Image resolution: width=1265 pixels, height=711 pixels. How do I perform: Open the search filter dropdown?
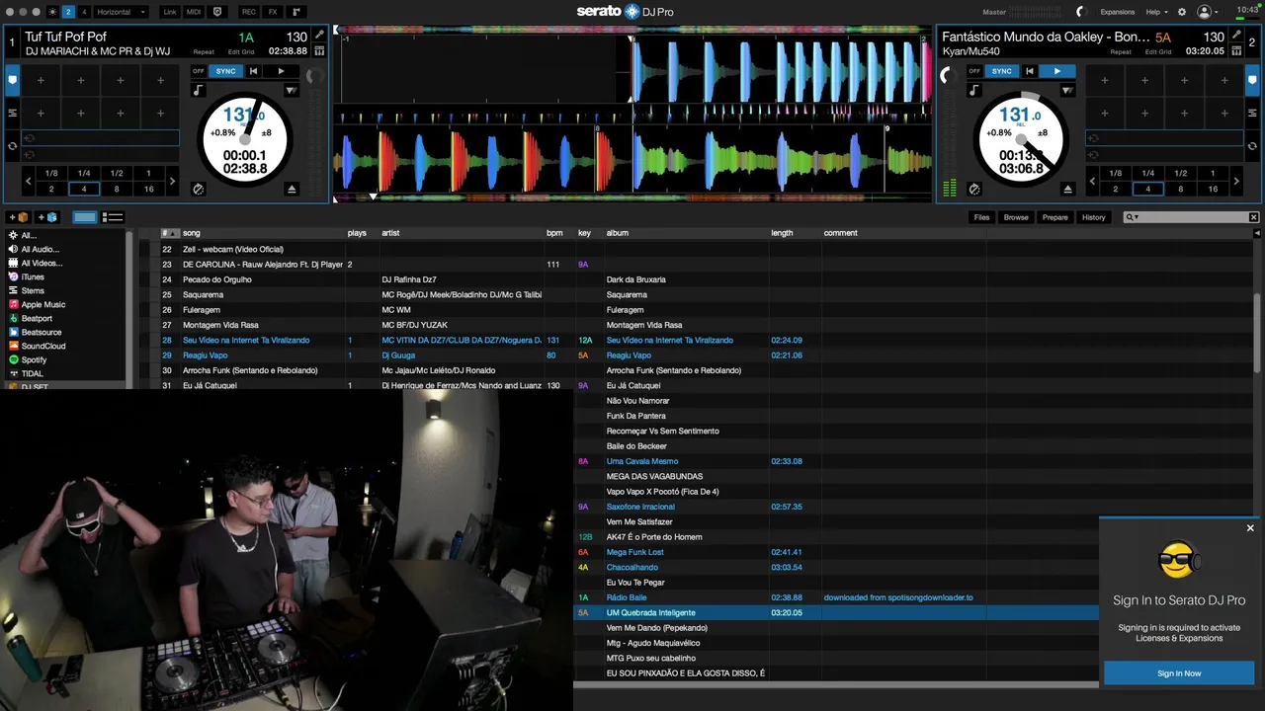pos(1134,217)
